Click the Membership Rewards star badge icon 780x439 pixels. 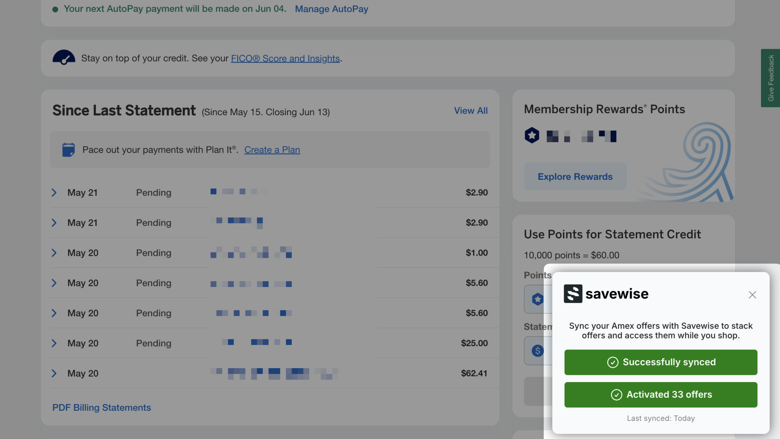click(532, 135)
